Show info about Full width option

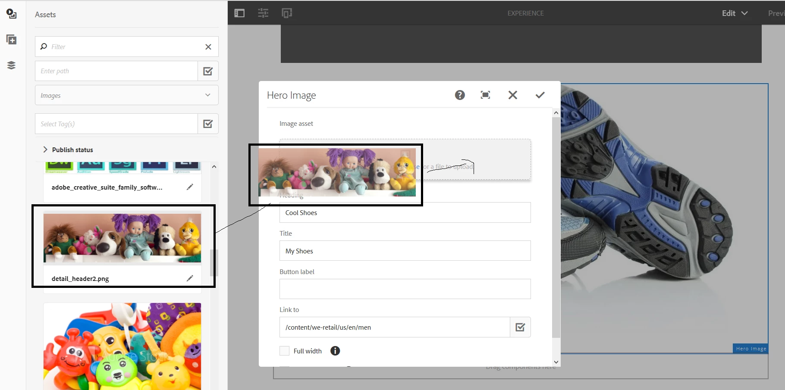pyautogui.click(x=335, y=351)
